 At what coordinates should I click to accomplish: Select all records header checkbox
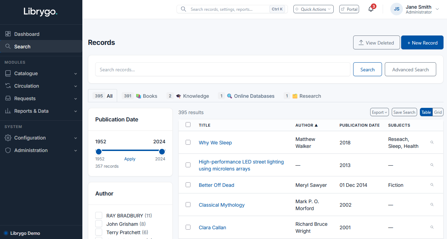[188, 125]
